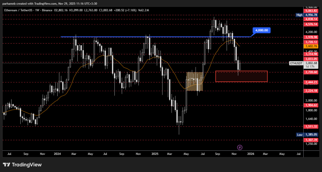Click the 2,444.23 red price level label
Viewport: 322px width, 172px height.
click(311, 82)
